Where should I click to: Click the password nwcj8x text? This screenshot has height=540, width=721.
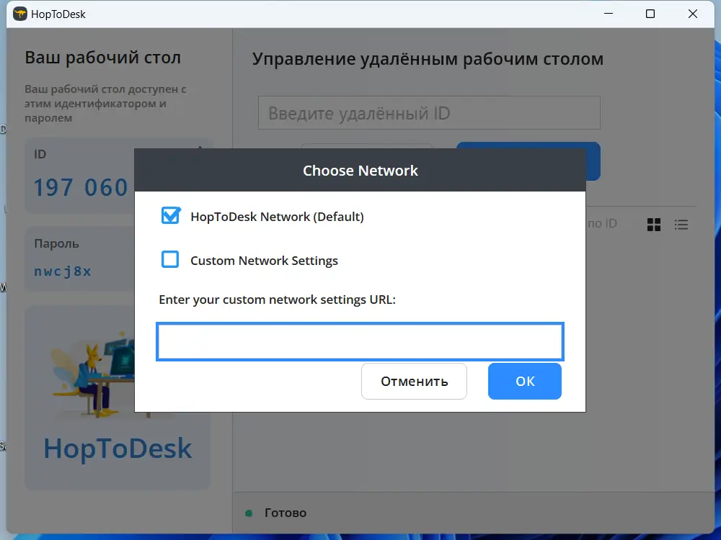pos(63,271)
